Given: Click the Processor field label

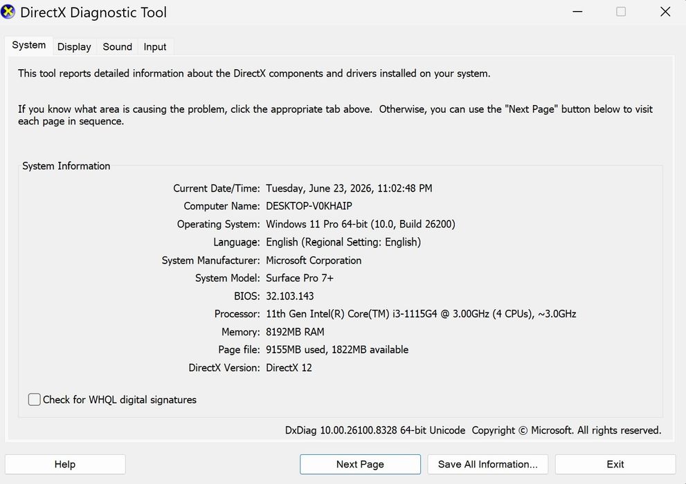Looking at the screenshot, I should [237, 314].
